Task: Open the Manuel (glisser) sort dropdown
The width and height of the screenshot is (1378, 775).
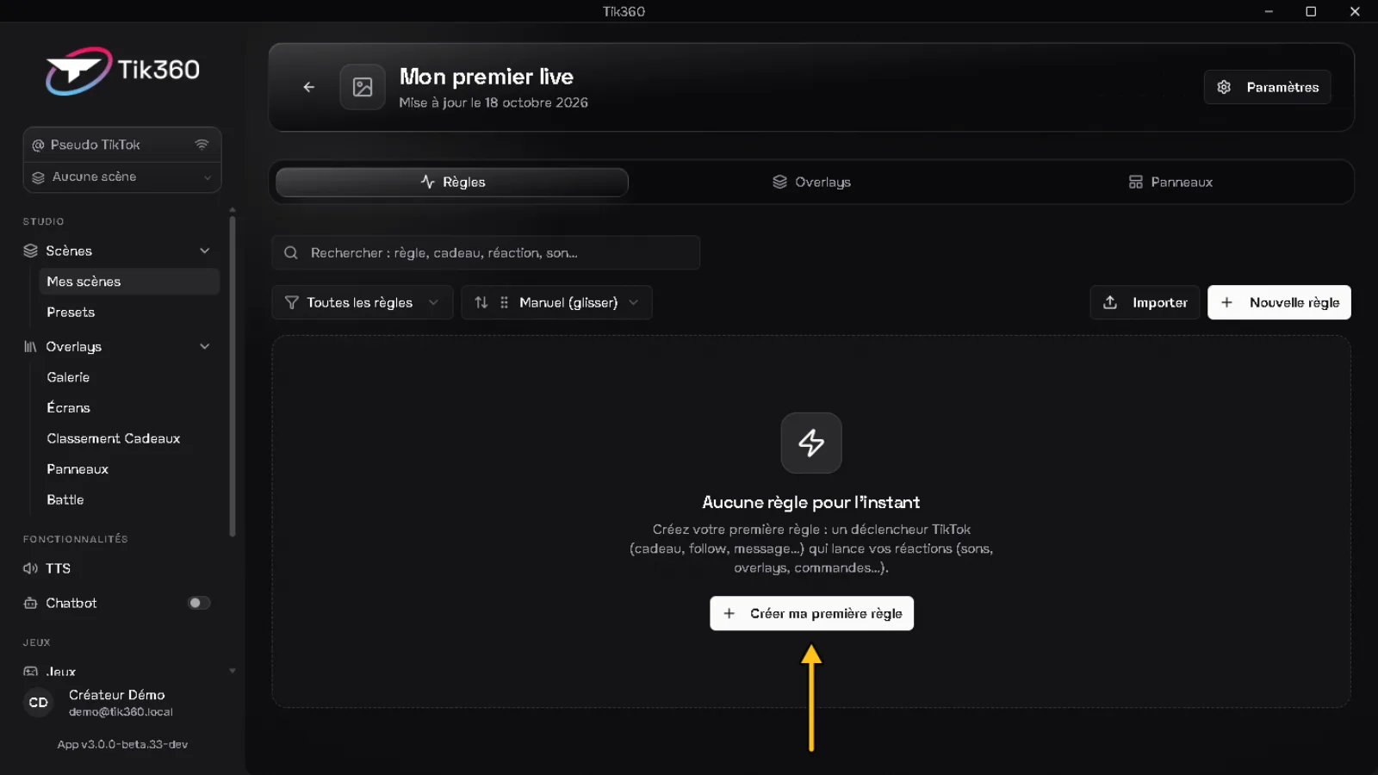Action: [x=556, y=302]
